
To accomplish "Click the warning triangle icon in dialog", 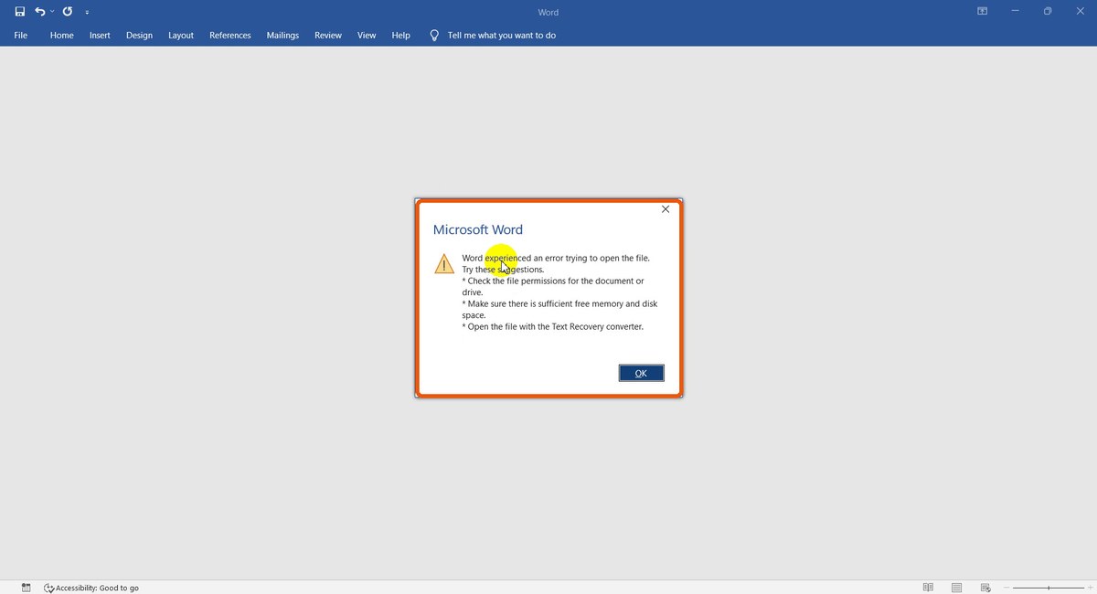I will tap(444, 264).
